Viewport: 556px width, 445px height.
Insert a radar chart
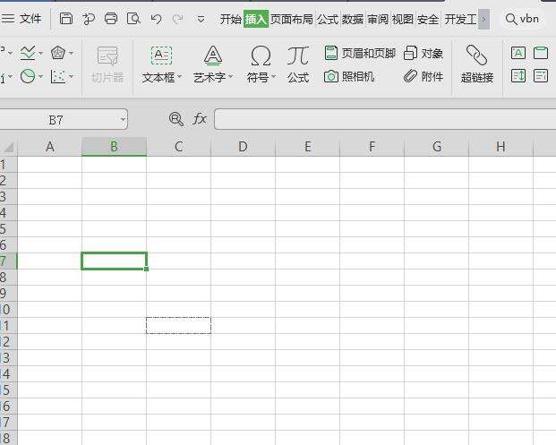point(58,53)
